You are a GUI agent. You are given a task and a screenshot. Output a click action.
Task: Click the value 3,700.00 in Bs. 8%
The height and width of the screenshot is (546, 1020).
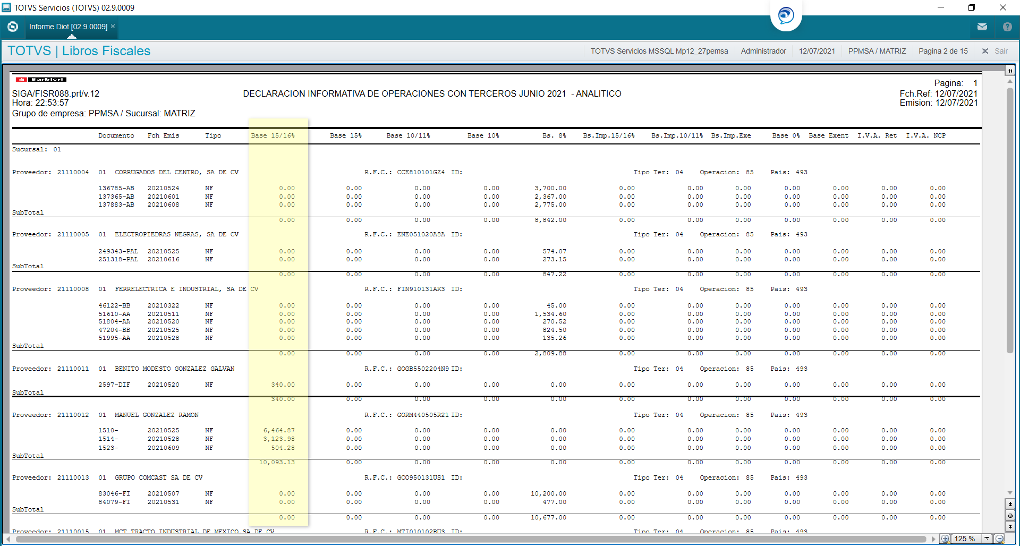coord(550,188)
